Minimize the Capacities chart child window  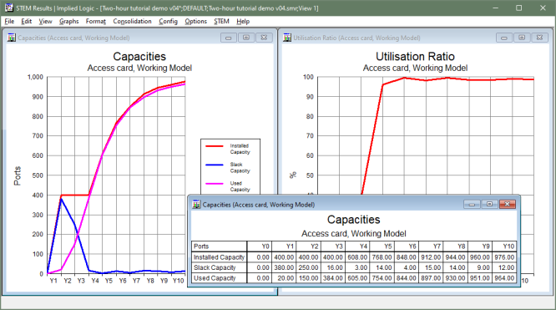[229, 38]
